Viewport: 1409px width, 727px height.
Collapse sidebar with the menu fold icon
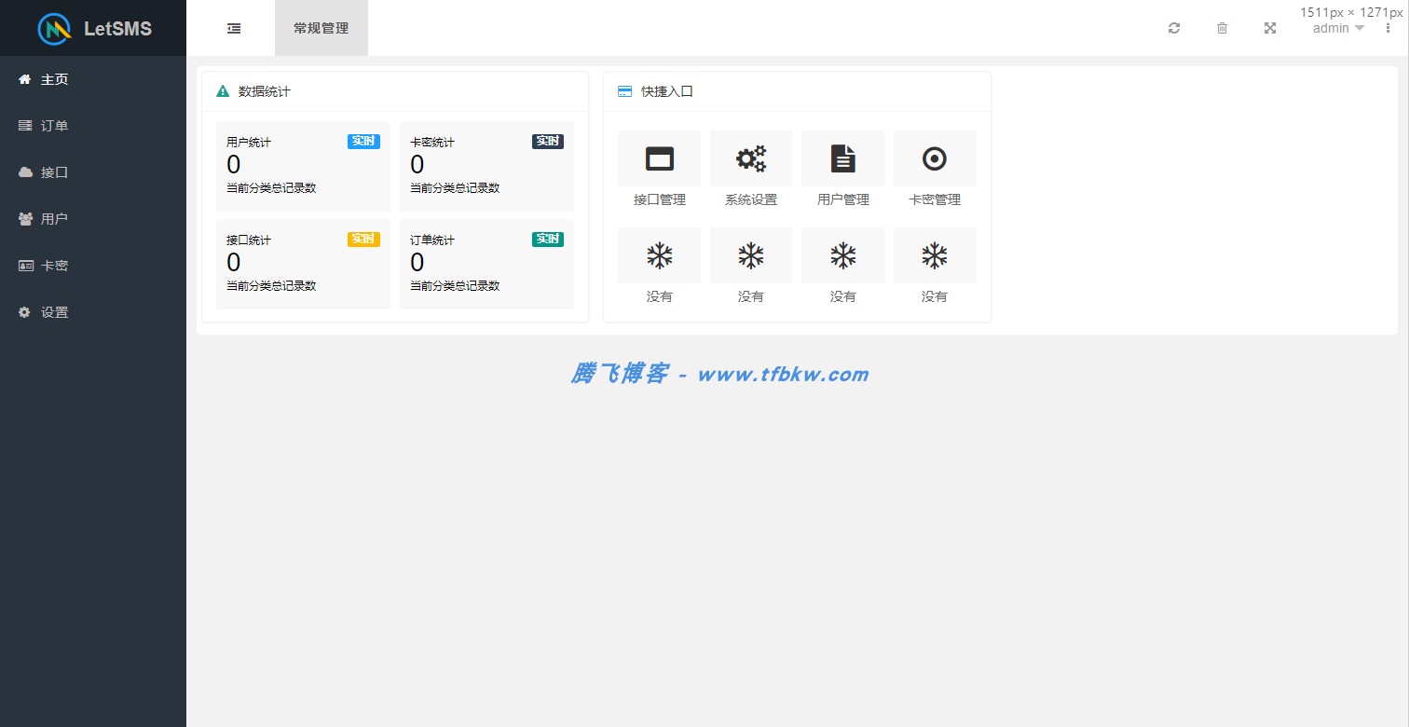pos(234,28)
